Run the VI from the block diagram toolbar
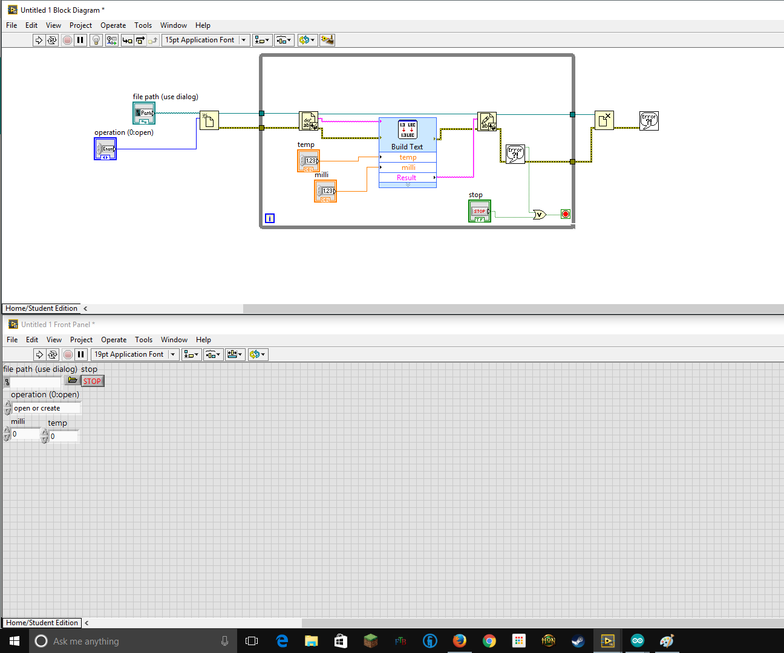Viewport: 784px width, 653px height. click(38, 40)
